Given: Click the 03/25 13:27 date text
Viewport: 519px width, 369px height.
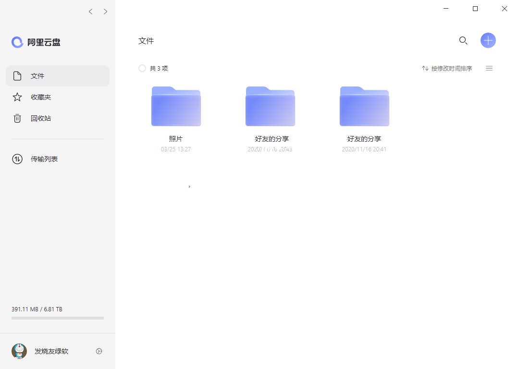Looking at the screenshot, I should [176, 149].
